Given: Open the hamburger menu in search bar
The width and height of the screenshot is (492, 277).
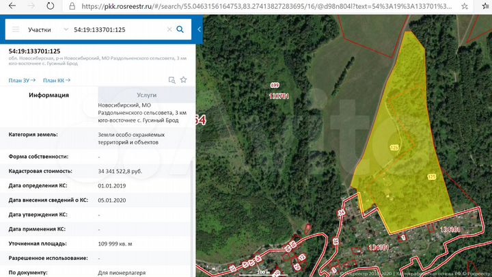Looking at the screenshot, I should [16, 30].
